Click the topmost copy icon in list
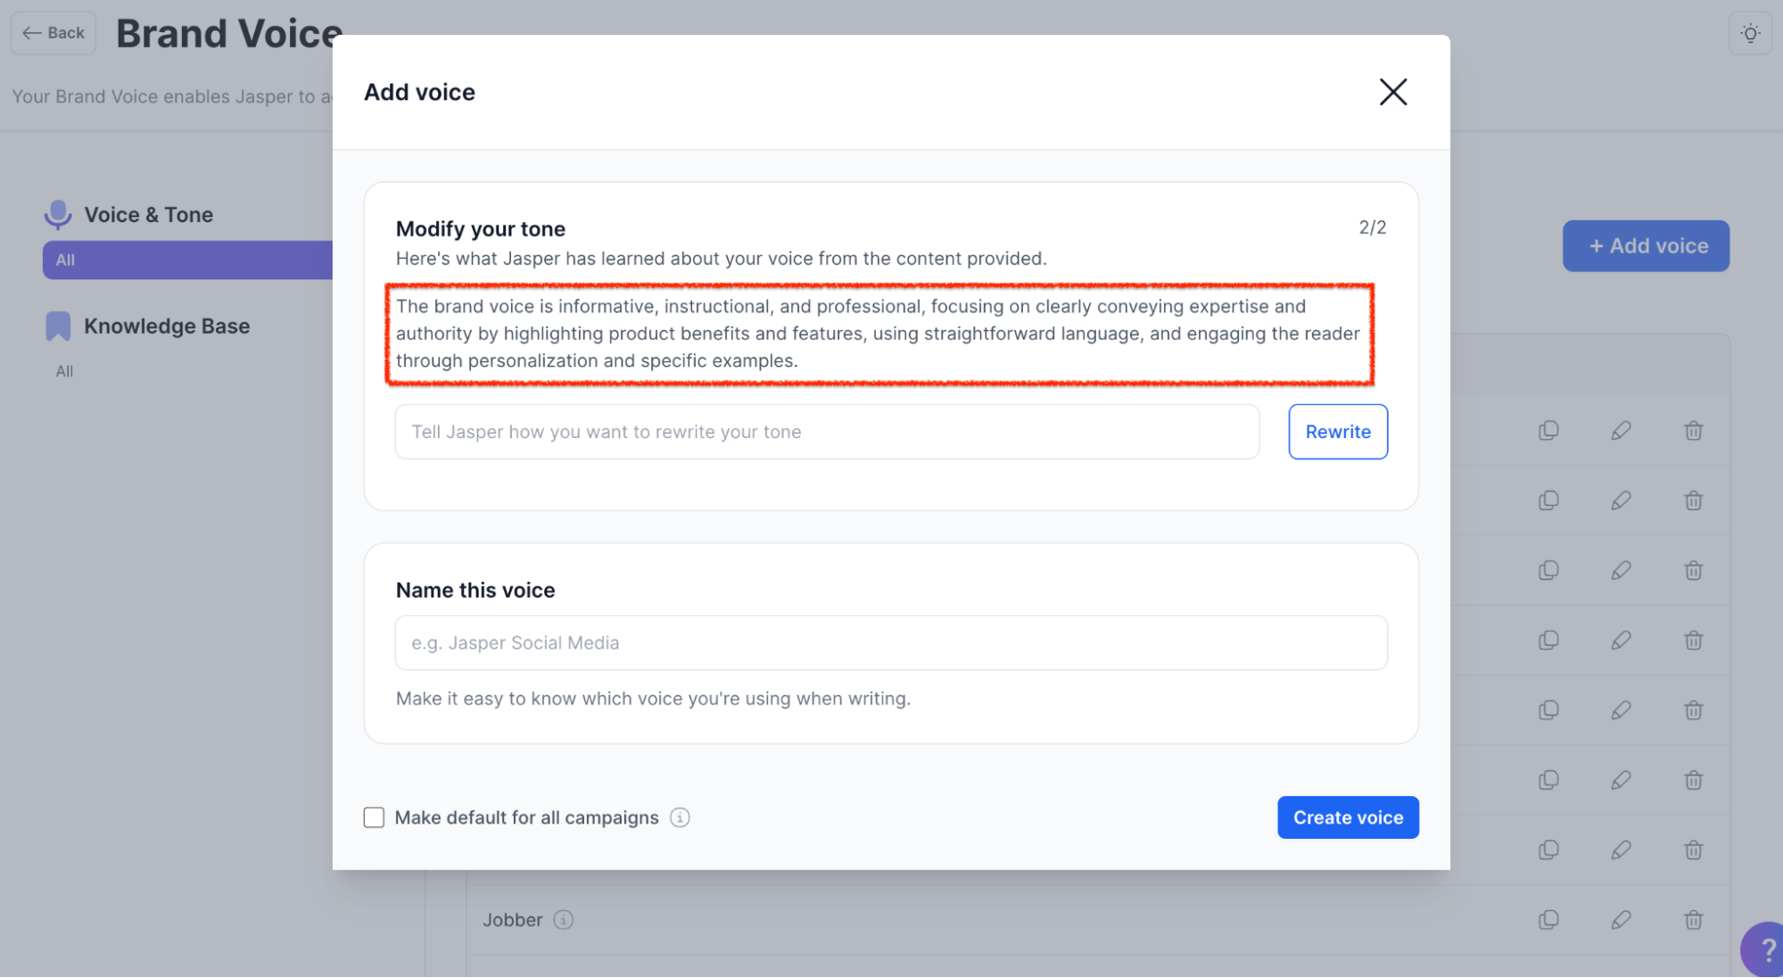 pos(1548,431)
